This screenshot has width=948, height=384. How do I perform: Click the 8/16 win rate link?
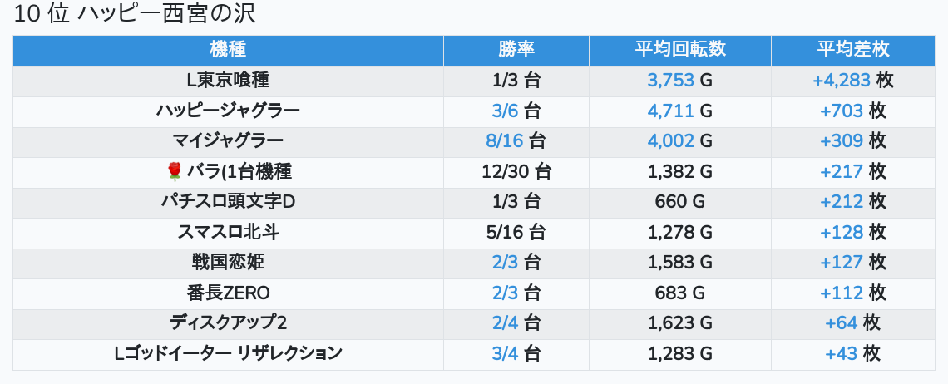505,140
